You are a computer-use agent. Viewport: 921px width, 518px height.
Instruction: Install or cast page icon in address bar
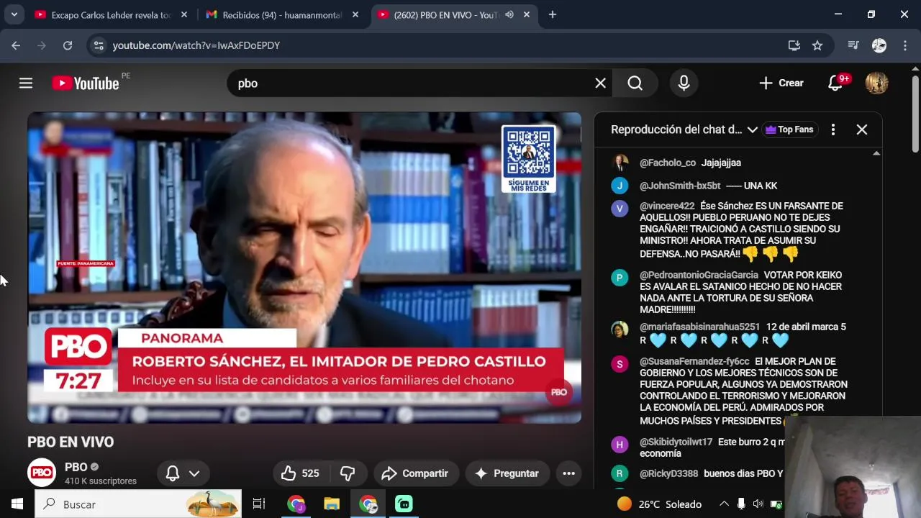pyautogui.click(x=794, y=45)
